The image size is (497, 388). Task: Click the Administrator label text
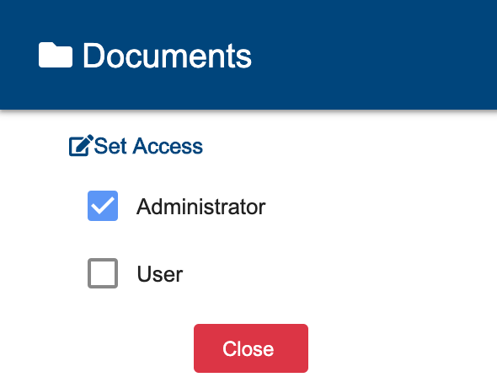201,207
